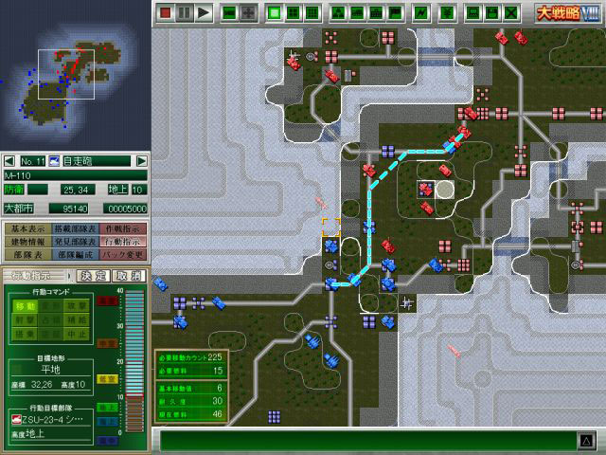
Task: Click the orange 中空 altitude level button
Action: click(107, 343)
